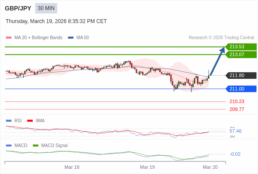Click the MACD legend swatch
The image size is (258, 174).
coord(9,146)
